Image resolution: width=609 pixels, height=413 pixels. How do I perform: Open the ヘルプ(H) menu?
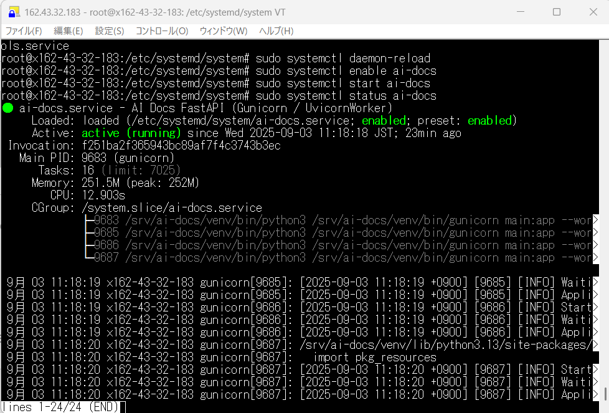(x=276, y=31)
